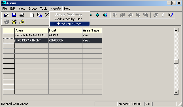Click the Save and Exit toolbar icon

coord(7,15)
